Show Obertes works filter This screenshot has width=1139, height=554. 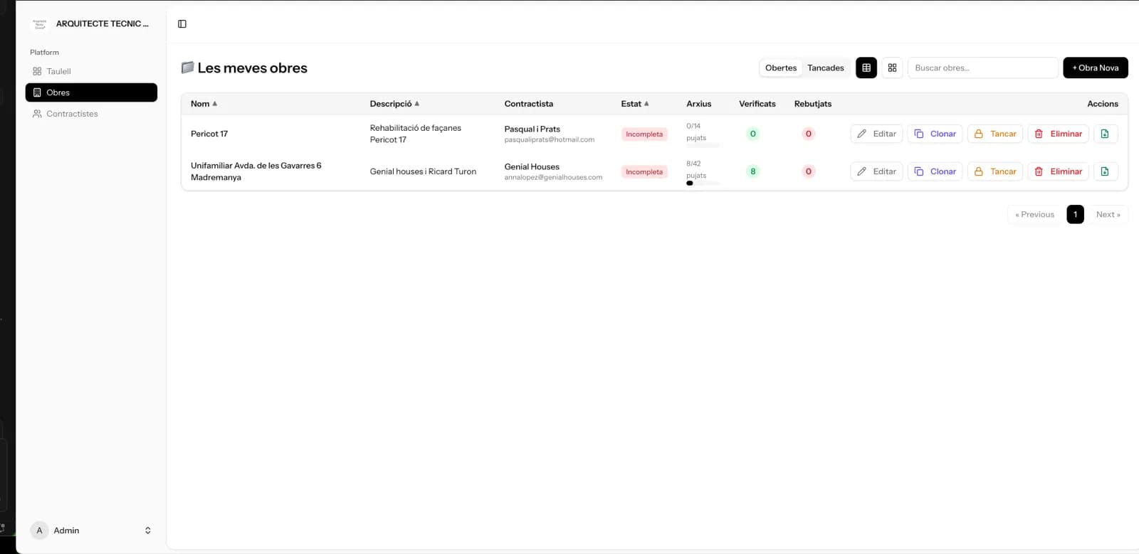[780, 68]
